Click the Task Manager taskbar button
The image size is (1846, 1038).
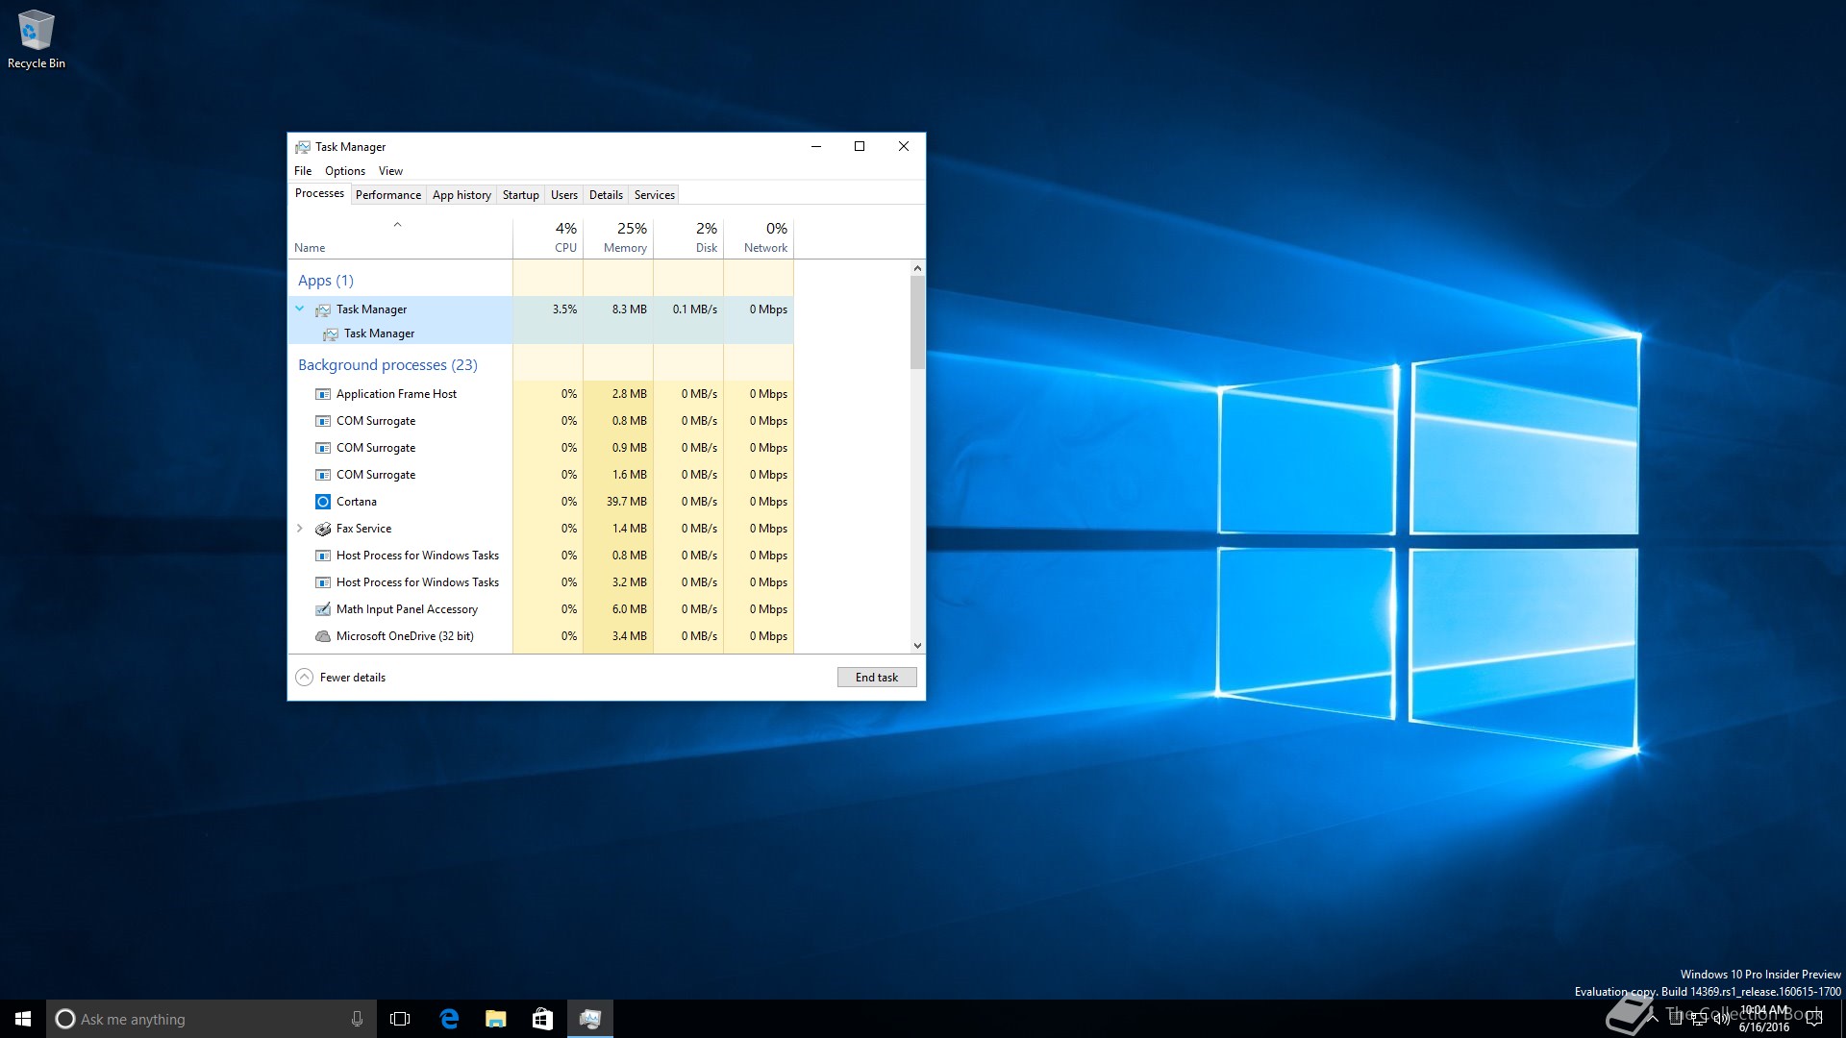point(589,1019)
